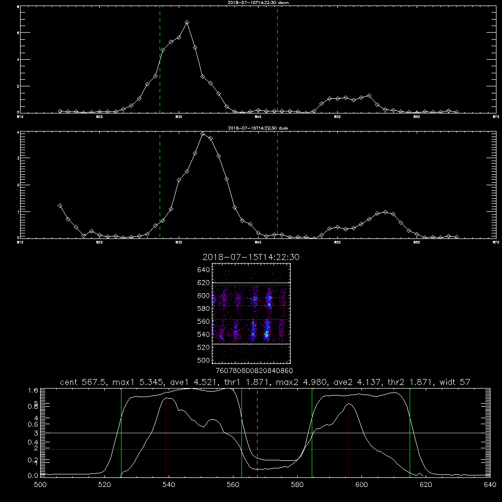Screen dimensions: 502x502
Task: Click the right green dashed line in the dusk plot
Action: coord(277,185)
